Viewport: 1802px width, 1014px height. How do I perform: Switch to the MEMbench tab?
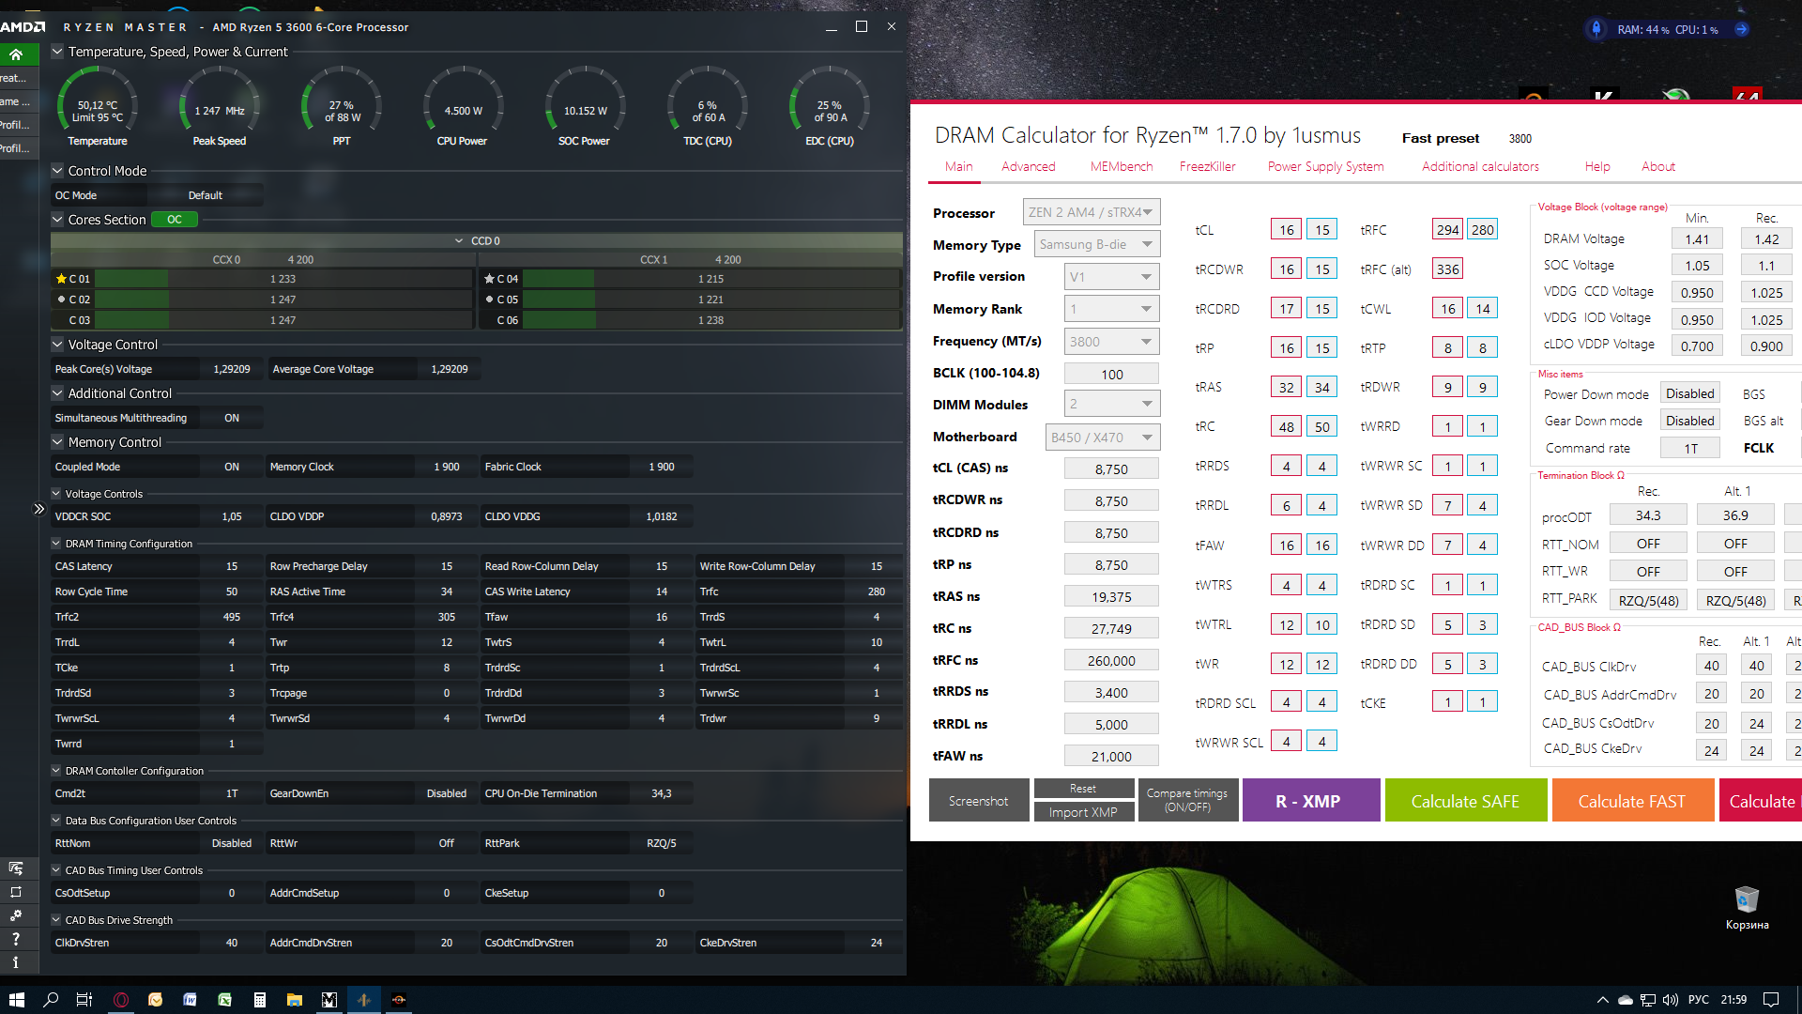pos(1121,167)
